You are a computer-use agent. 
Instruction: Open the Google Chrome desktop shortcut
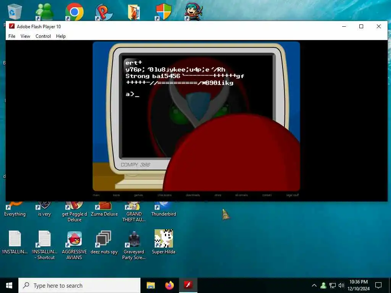point(74,12)
